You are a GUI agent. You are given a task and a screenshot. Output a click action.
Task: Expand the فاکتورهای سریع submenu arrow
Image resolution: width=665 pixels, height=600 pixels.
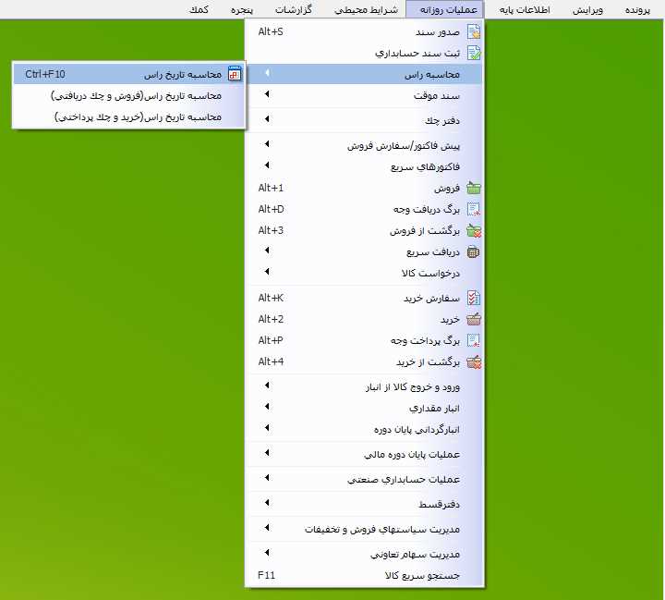click(x=267, y=166)
